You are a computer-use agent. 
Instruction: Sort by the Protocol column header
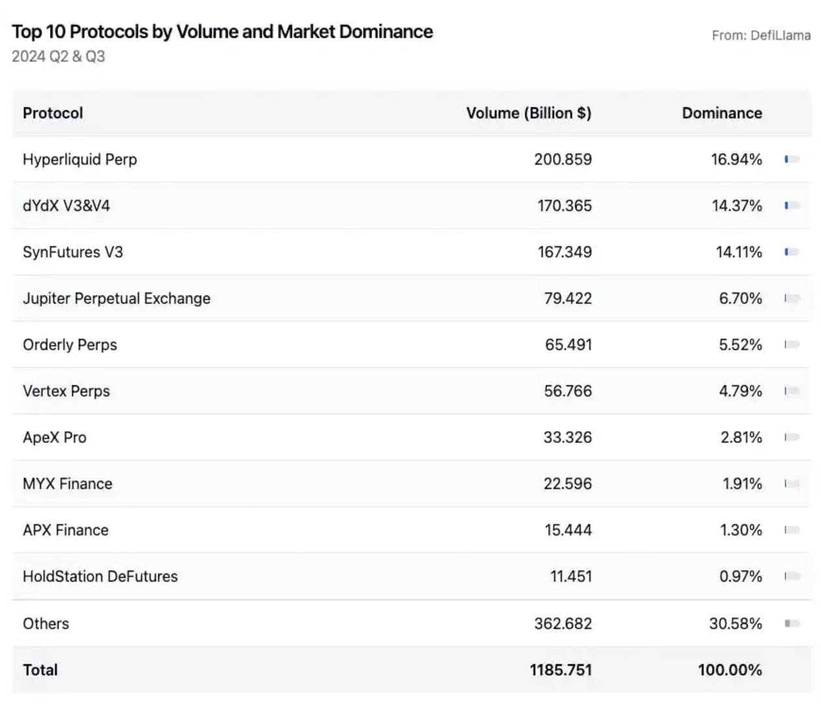coord(53,113)
